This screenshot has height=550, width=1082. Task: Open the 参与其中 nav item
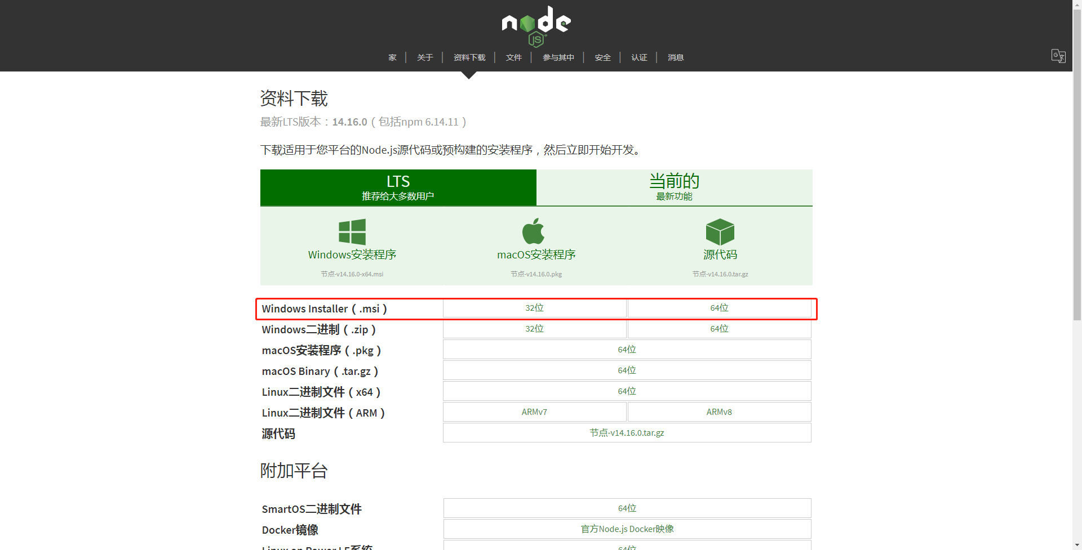pyautogui.click(x=558, y=57)
